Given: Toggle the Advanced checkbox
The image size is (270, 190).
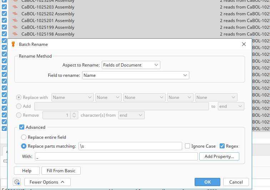Looking at the screenshot, I should 22,127.
